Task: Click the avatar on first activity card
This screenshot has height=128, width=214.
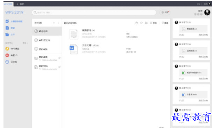Action: (x=176, y=22)
